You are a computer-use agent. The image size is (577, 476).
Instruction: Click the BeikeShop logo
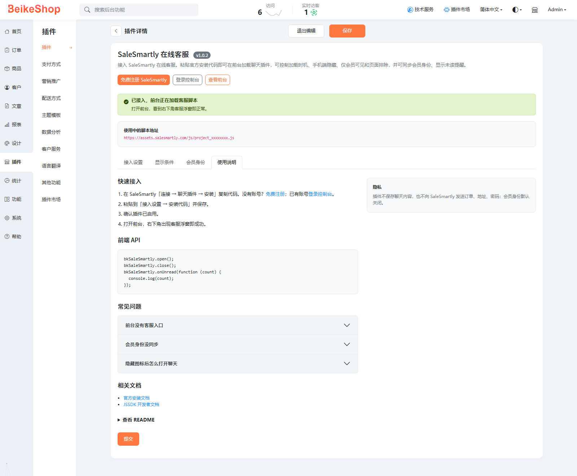[x=34, y=9]
